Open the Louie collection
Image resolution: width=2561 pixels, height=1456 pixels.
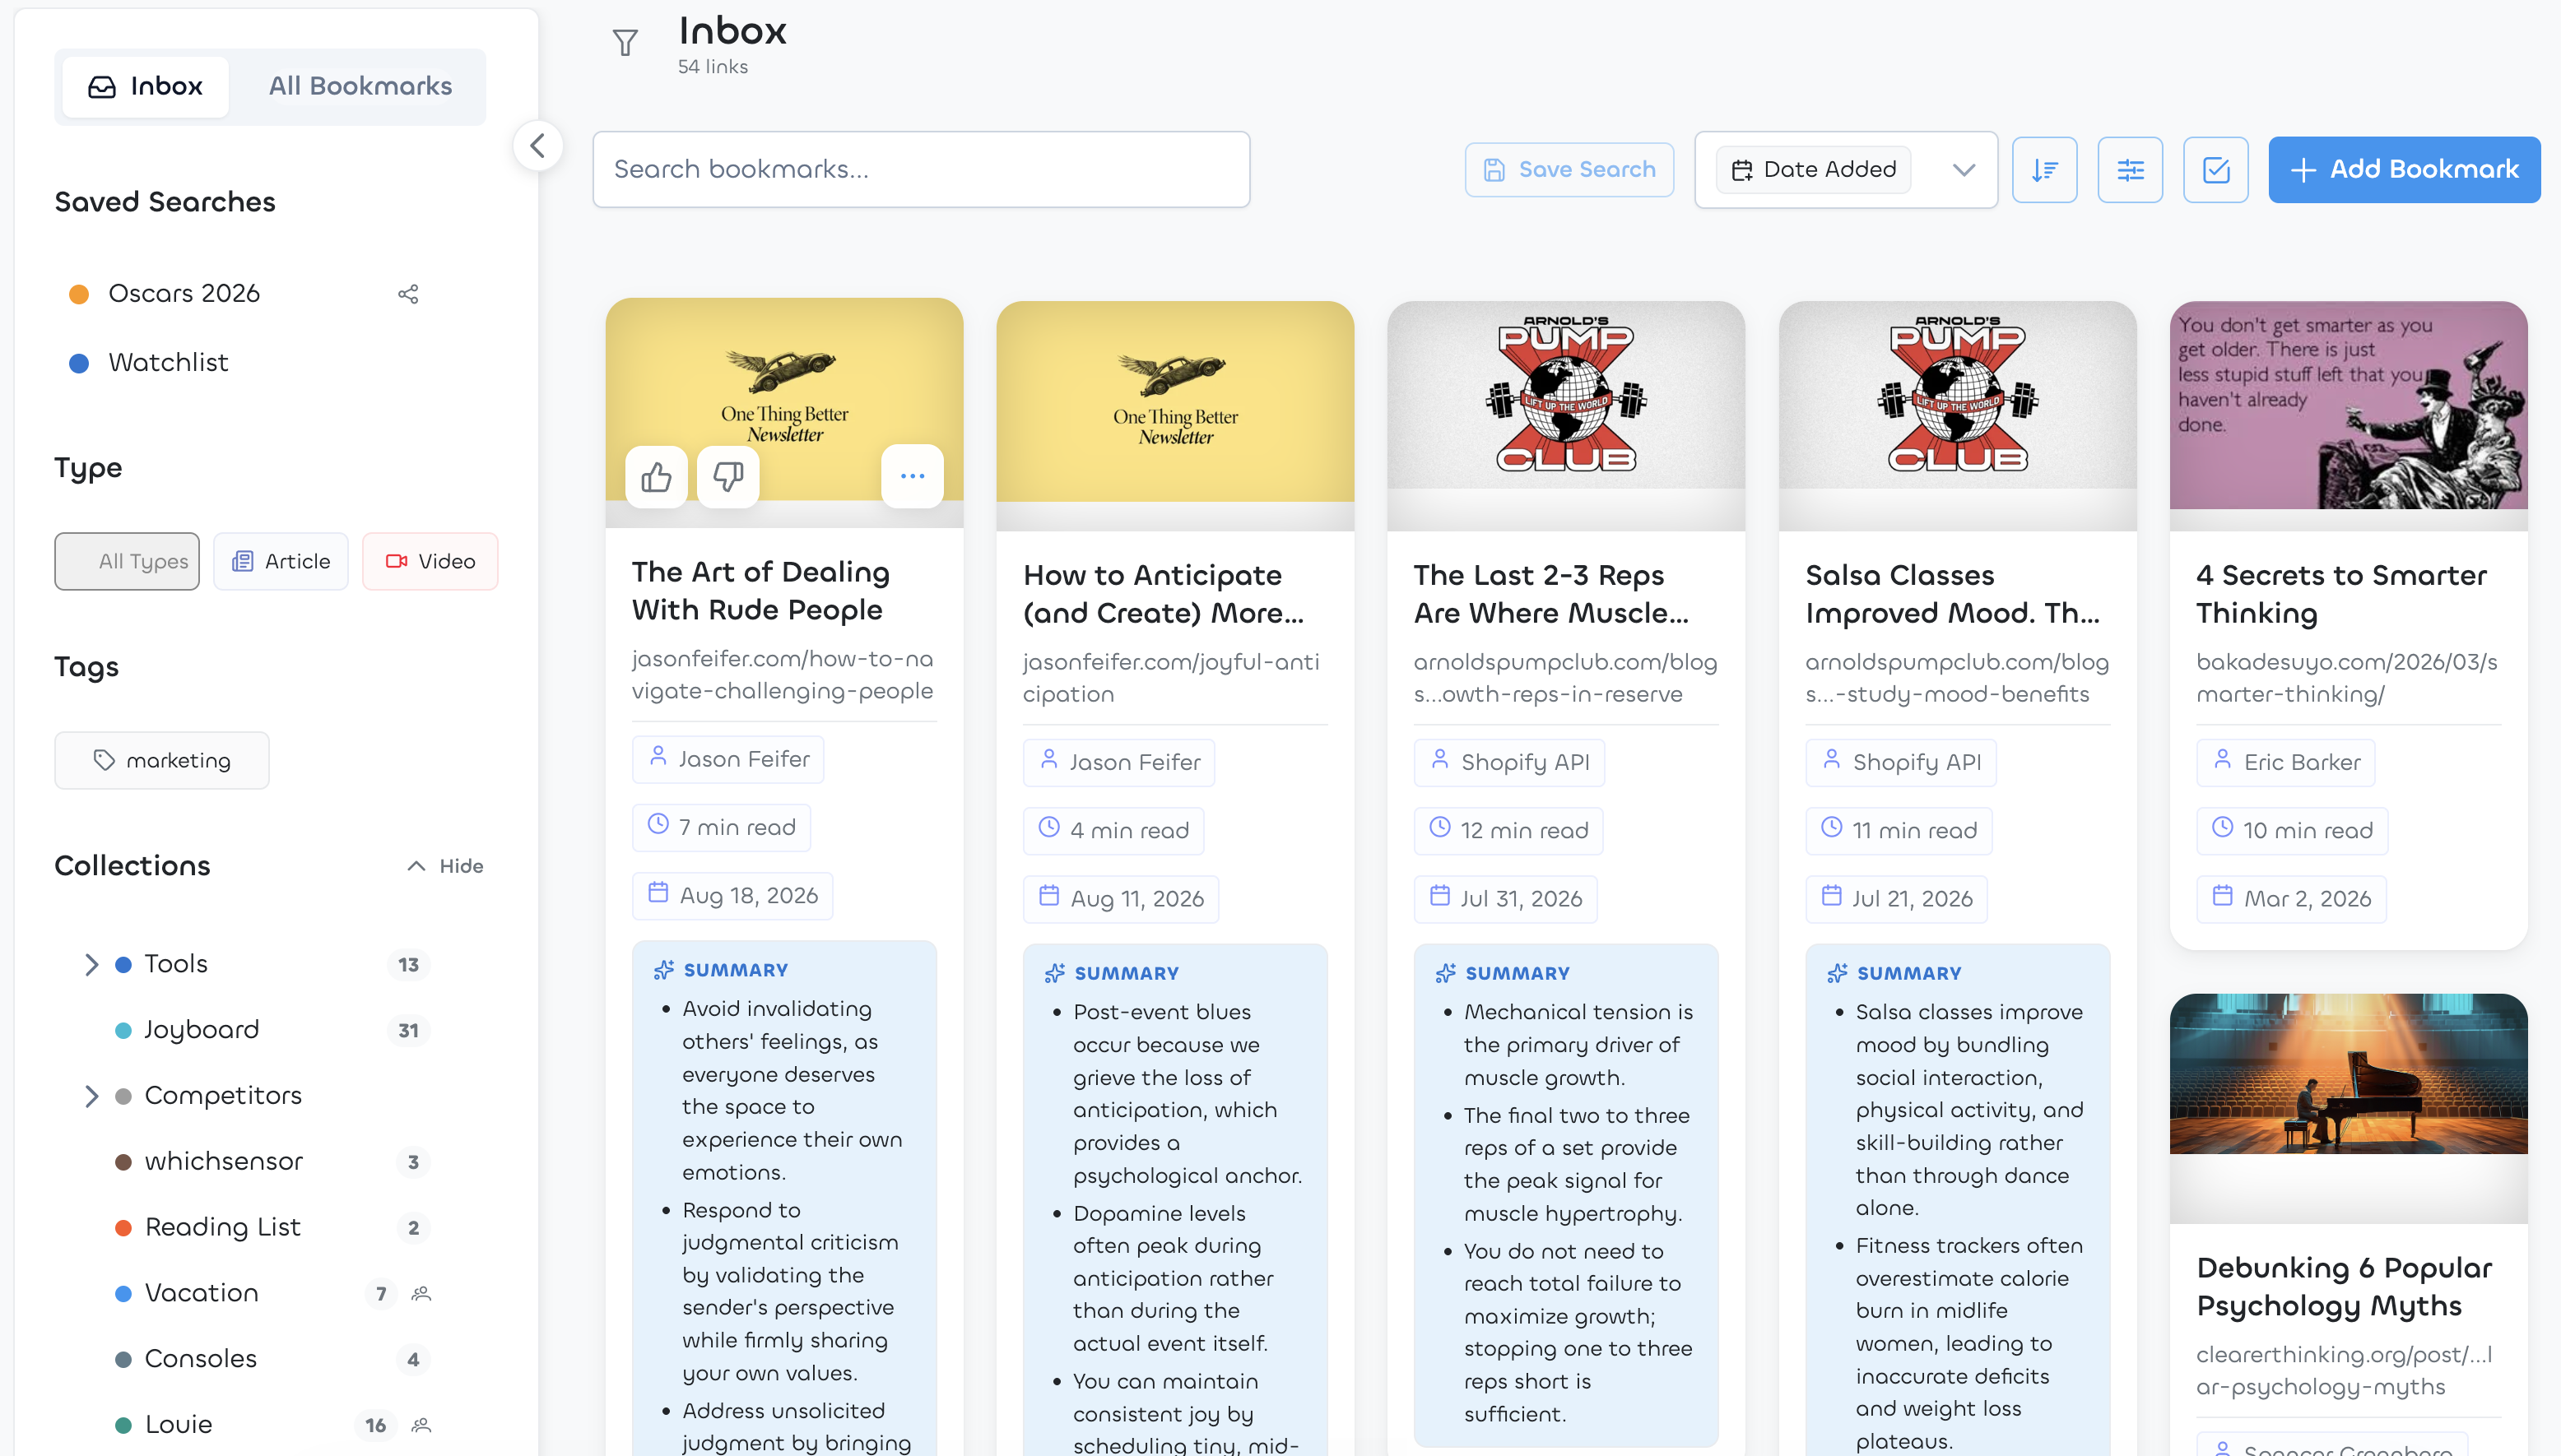click(x=178, y=1425)
